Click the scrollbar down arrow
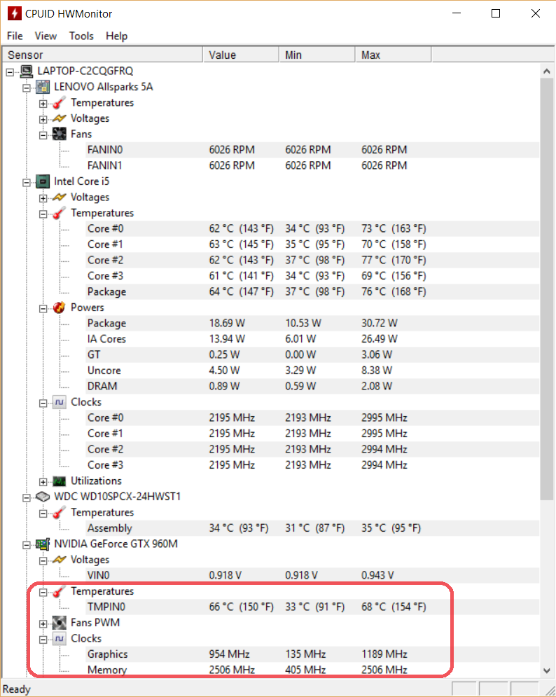 click(x=547, y=670)
